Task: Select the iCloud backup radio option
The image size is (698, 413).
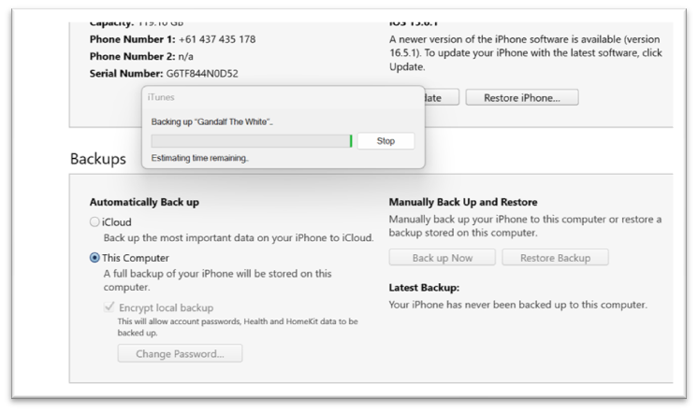Action: (95, 221)
